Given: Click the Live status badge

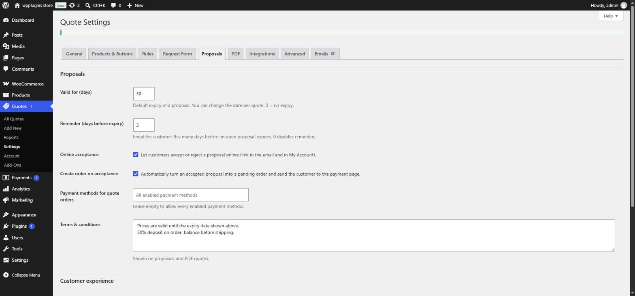Looking at the screenshot, I should point(61,5).
